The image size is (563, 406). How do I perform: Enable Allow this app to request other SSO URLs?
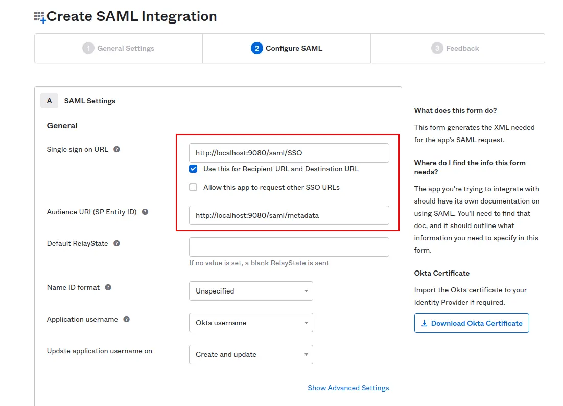[193, 187]
